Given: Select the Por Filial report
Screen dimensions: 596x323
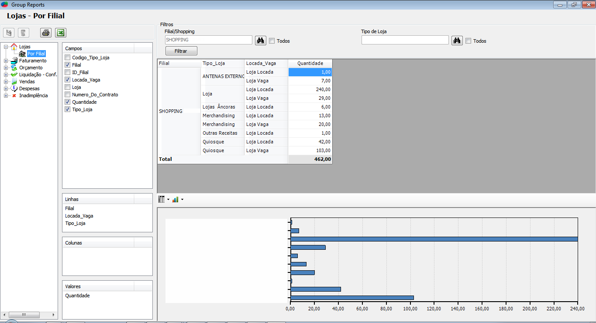Looking at the screenshot, I should point(36,54).
